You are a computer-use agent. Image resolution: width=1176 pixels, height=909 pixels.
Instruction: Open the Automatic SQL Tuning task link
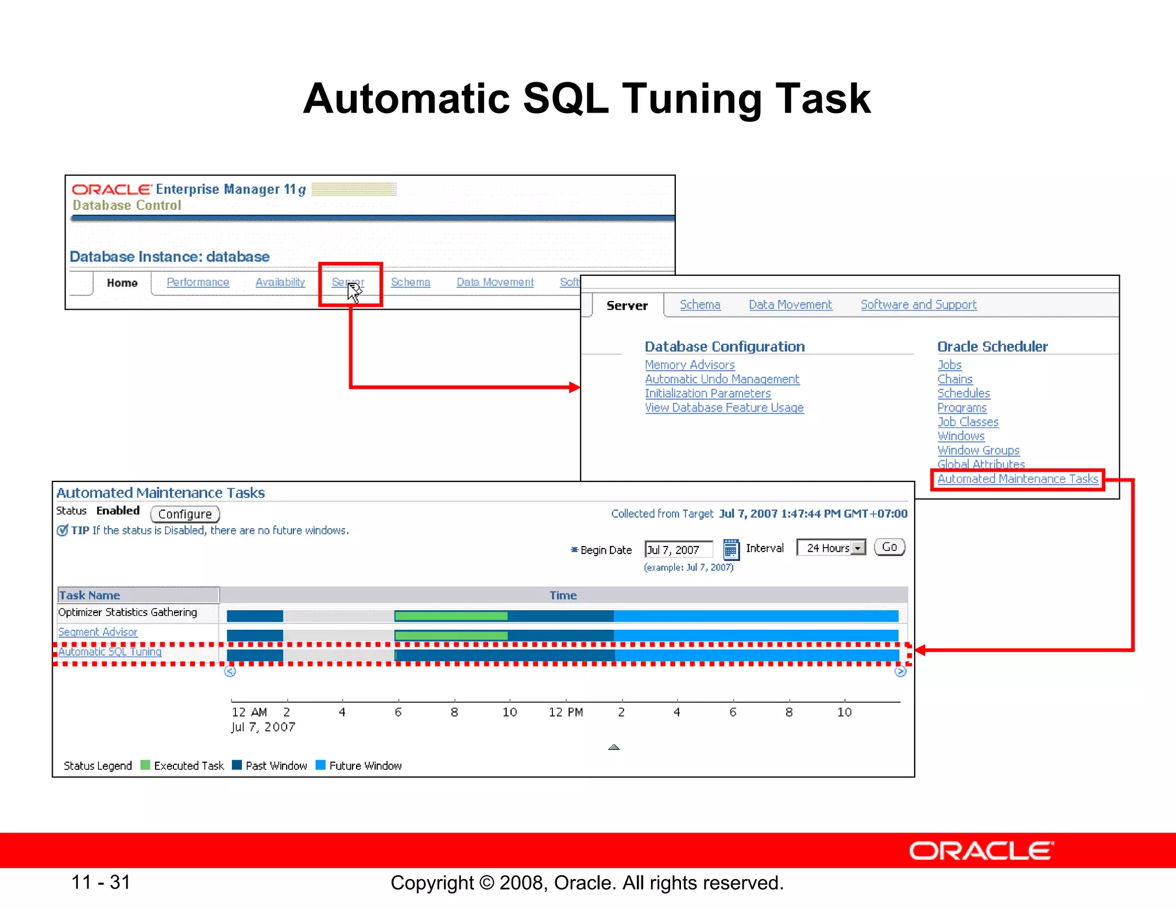point(110,652)
